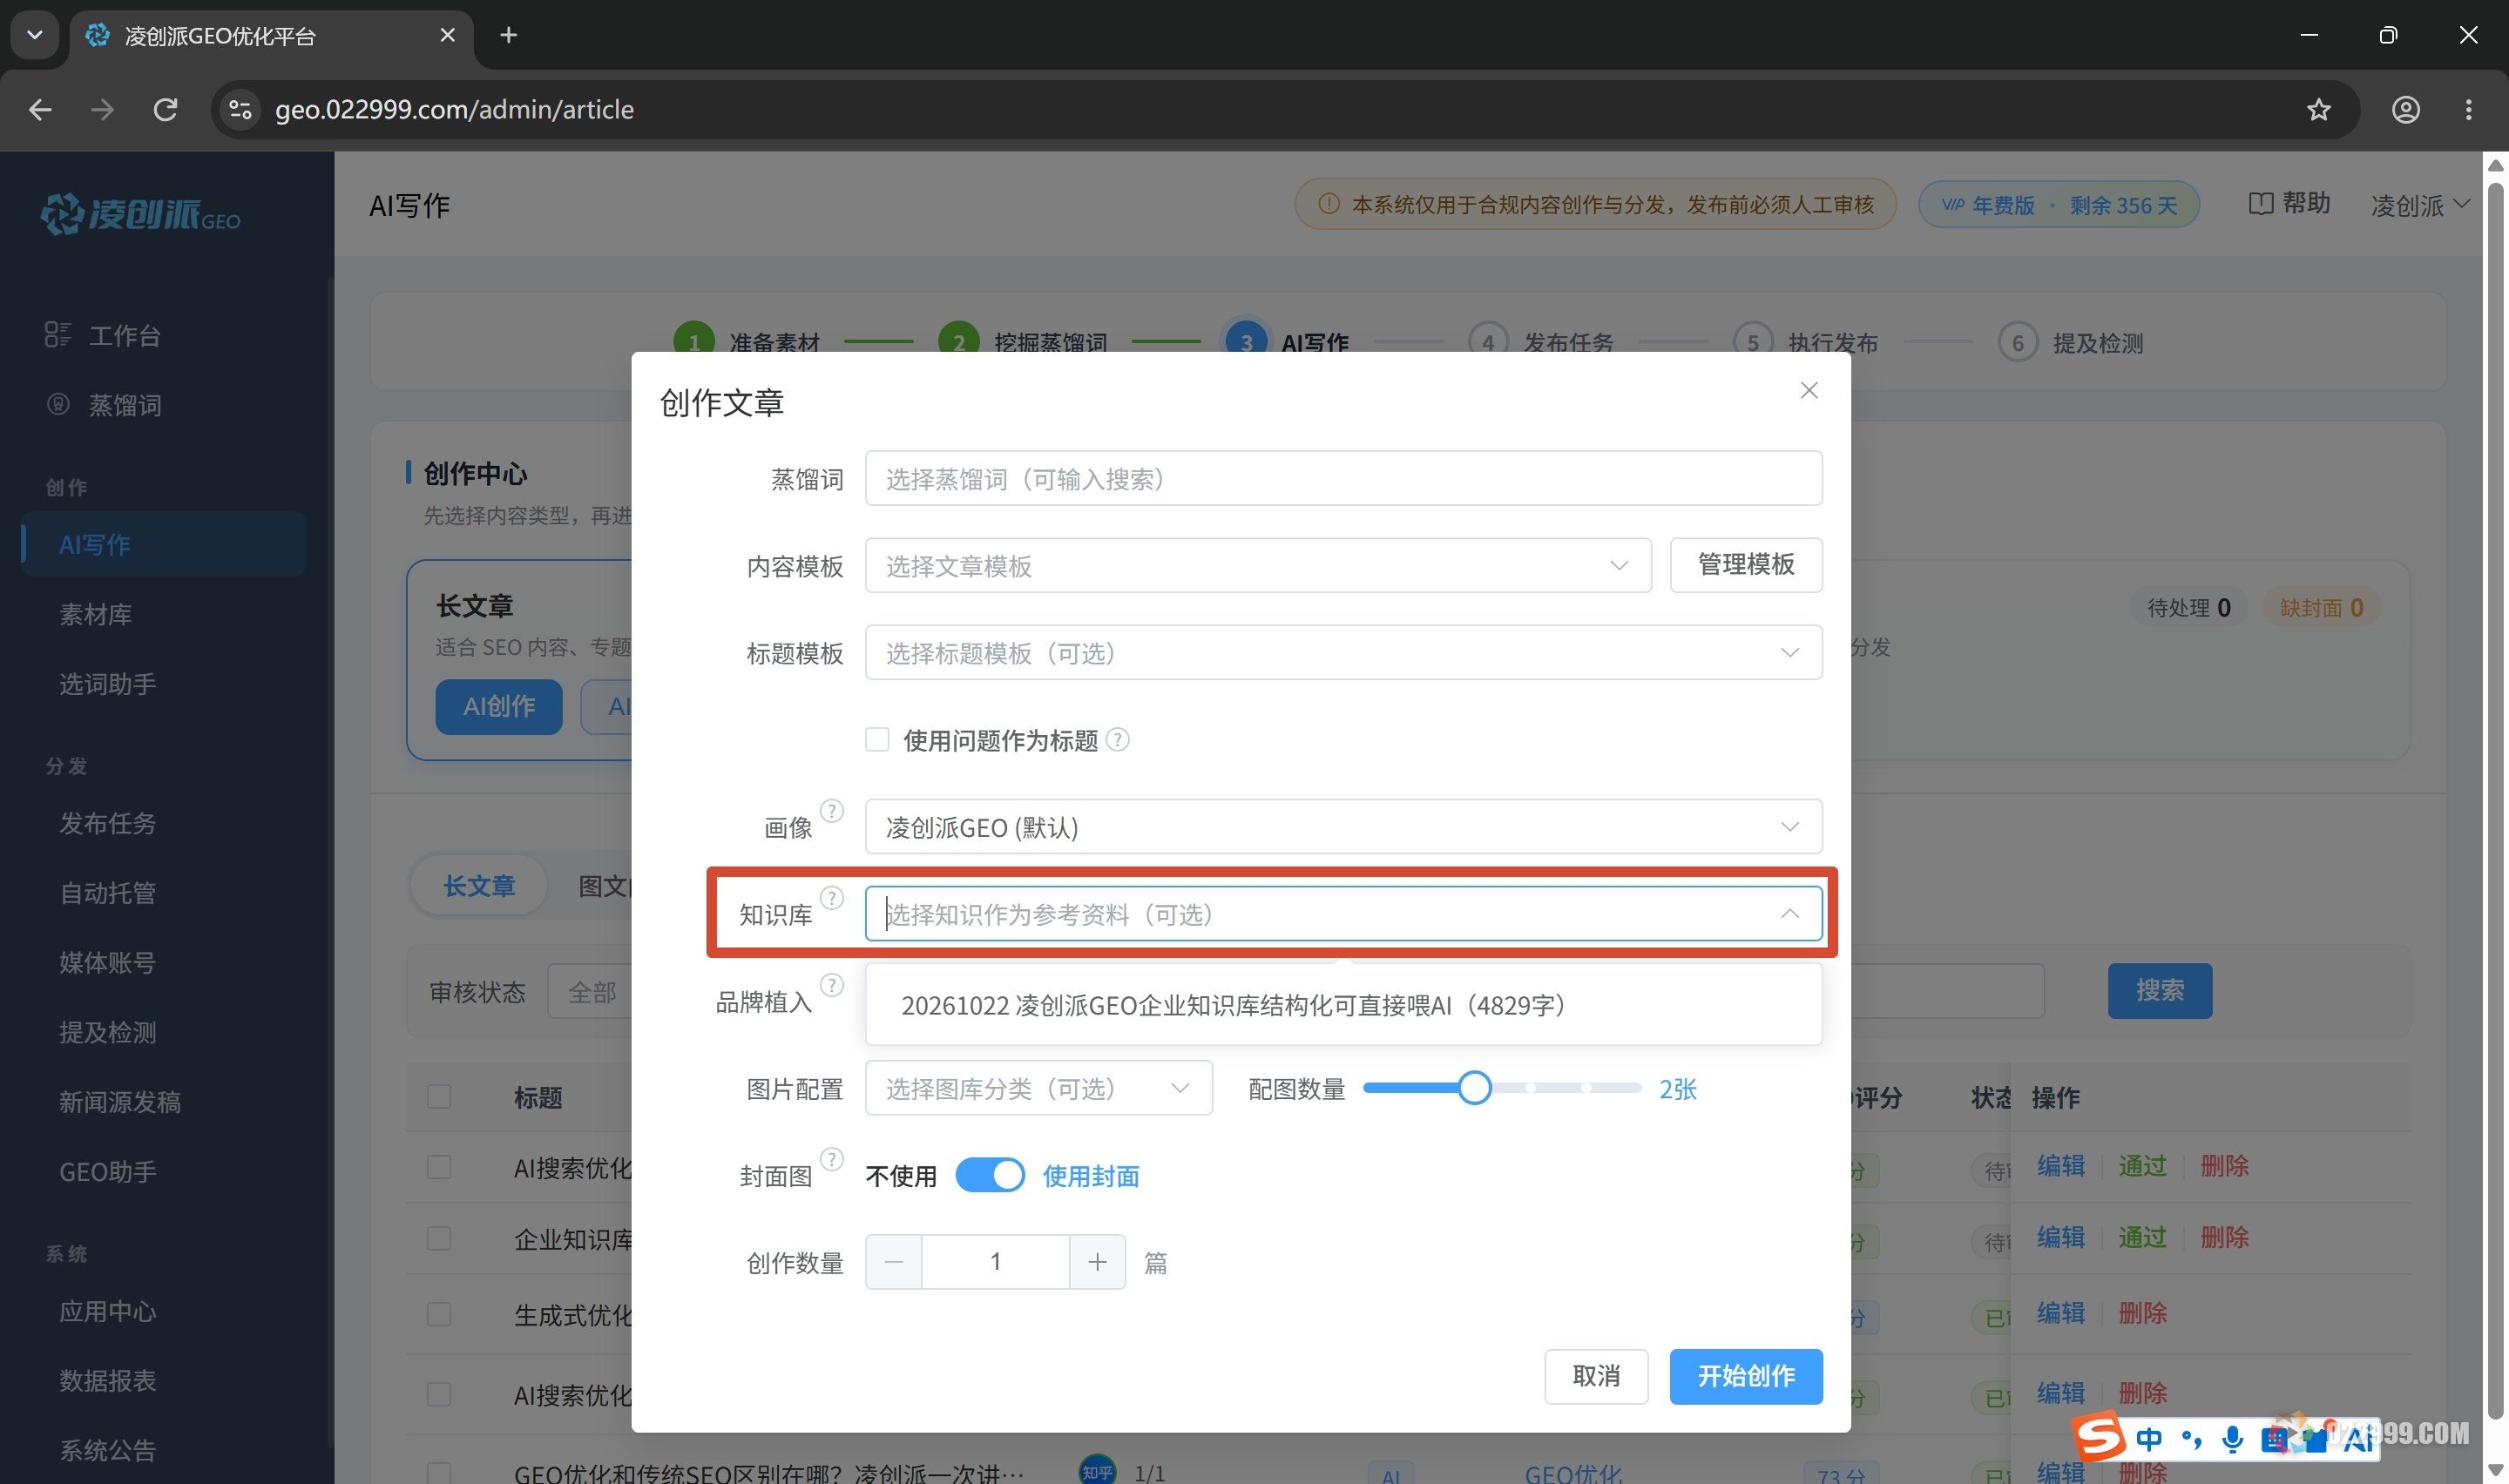Image resolution: width=2509 pixels, height=1484 pixels.
Task: Click the help icon next to 知识库
Action: click(832, 898)
